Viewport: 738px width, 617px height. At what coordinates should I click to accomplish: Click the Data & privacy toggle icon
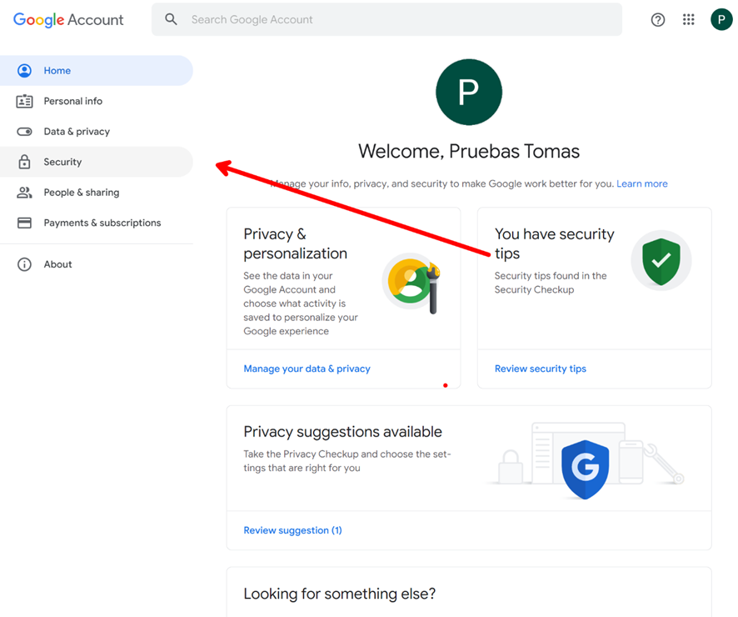click(25, 132)
